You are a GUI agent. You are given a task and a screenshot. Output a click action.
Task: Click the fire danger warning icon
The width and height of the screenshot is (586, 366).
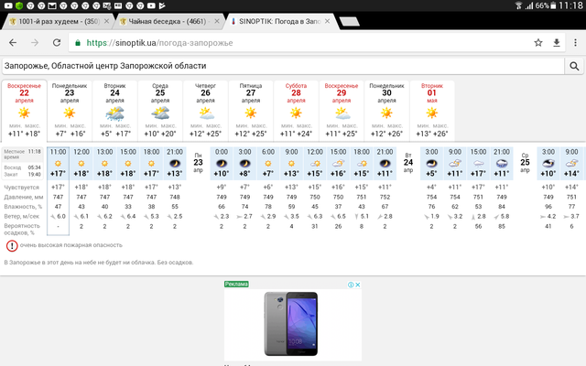click(12, 246)
